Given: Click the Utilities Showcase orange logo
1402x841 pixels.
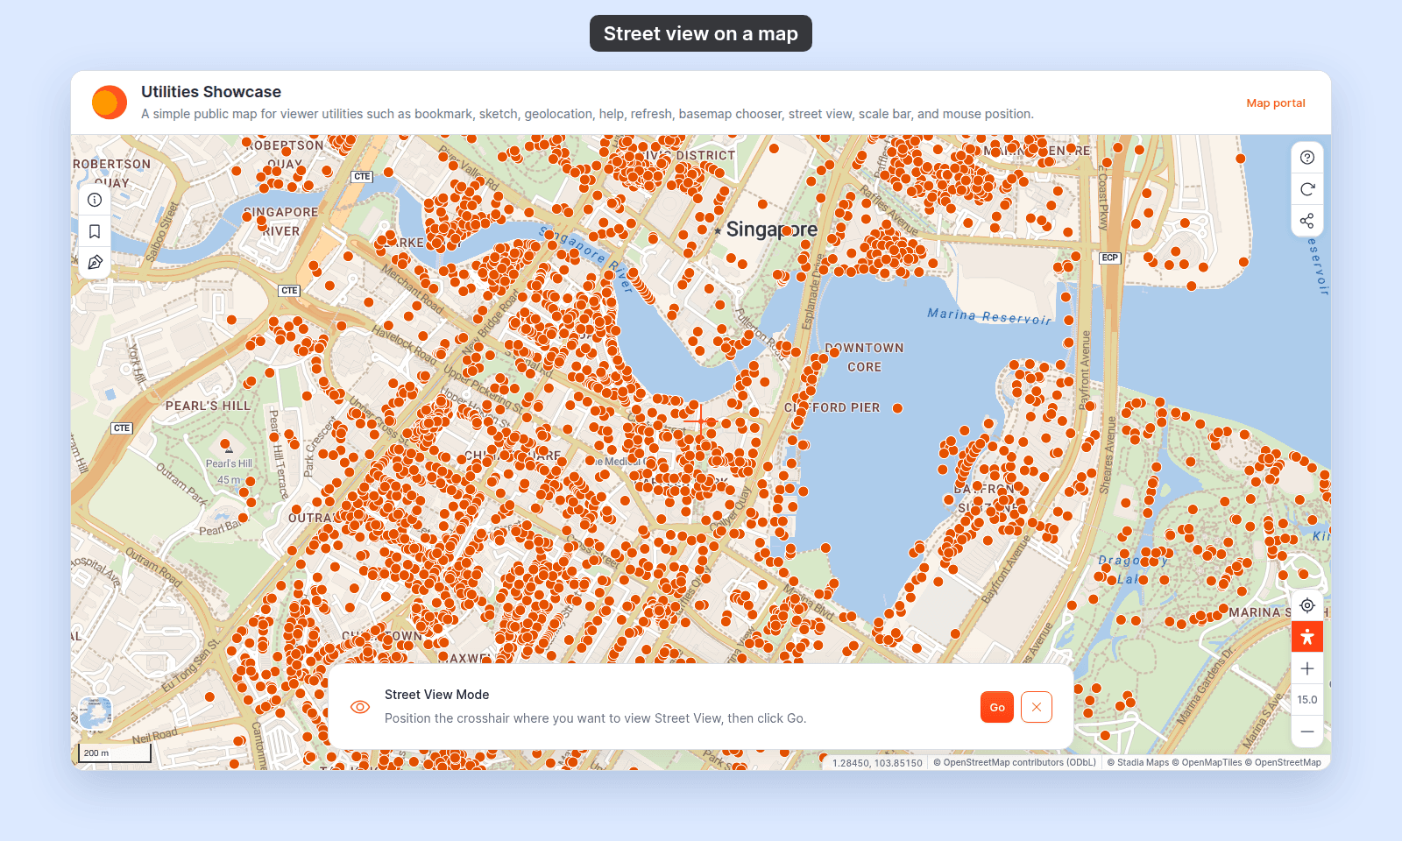Looking at the screenshot, I should [x=110, y=102].
